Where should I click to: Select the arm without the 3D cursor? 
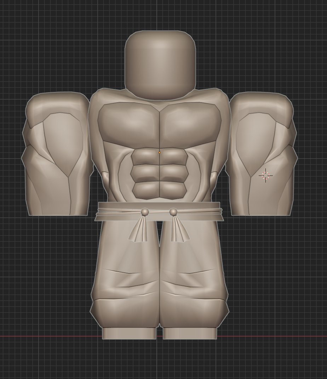(x=57, y=154)
